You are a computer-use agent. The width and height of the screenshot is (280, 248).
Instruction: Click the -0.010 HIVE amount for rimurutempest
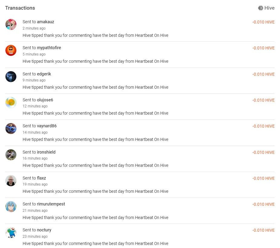(263, 204)
